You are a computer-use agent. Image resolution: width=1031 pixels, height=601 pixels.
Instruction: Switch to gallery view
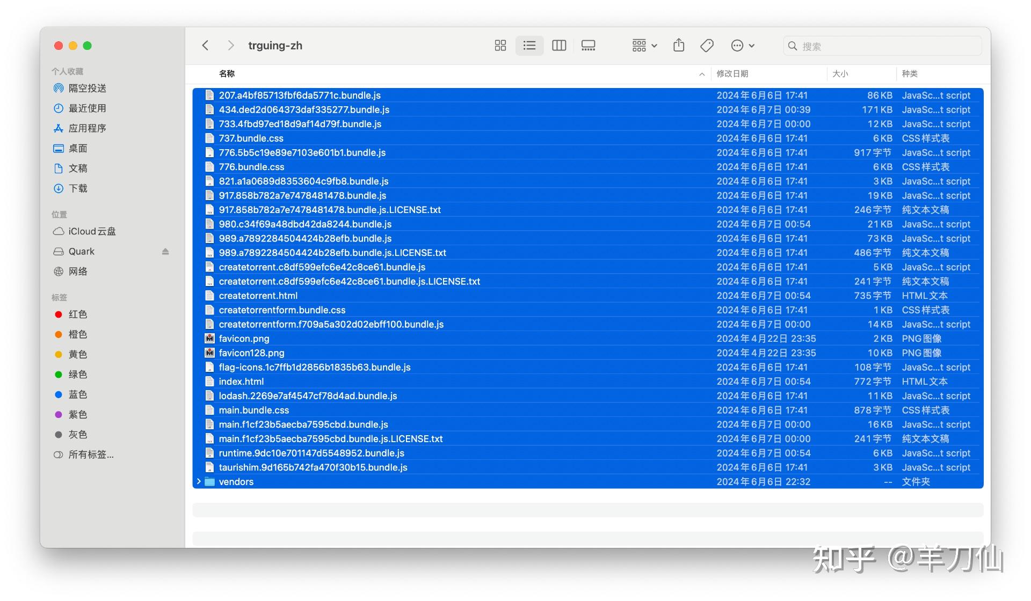(588, 46)
